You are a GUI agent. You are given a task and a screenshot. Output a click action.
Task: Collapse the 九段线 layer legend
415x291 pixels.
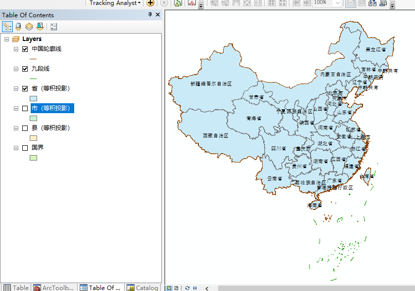(16, 69)
